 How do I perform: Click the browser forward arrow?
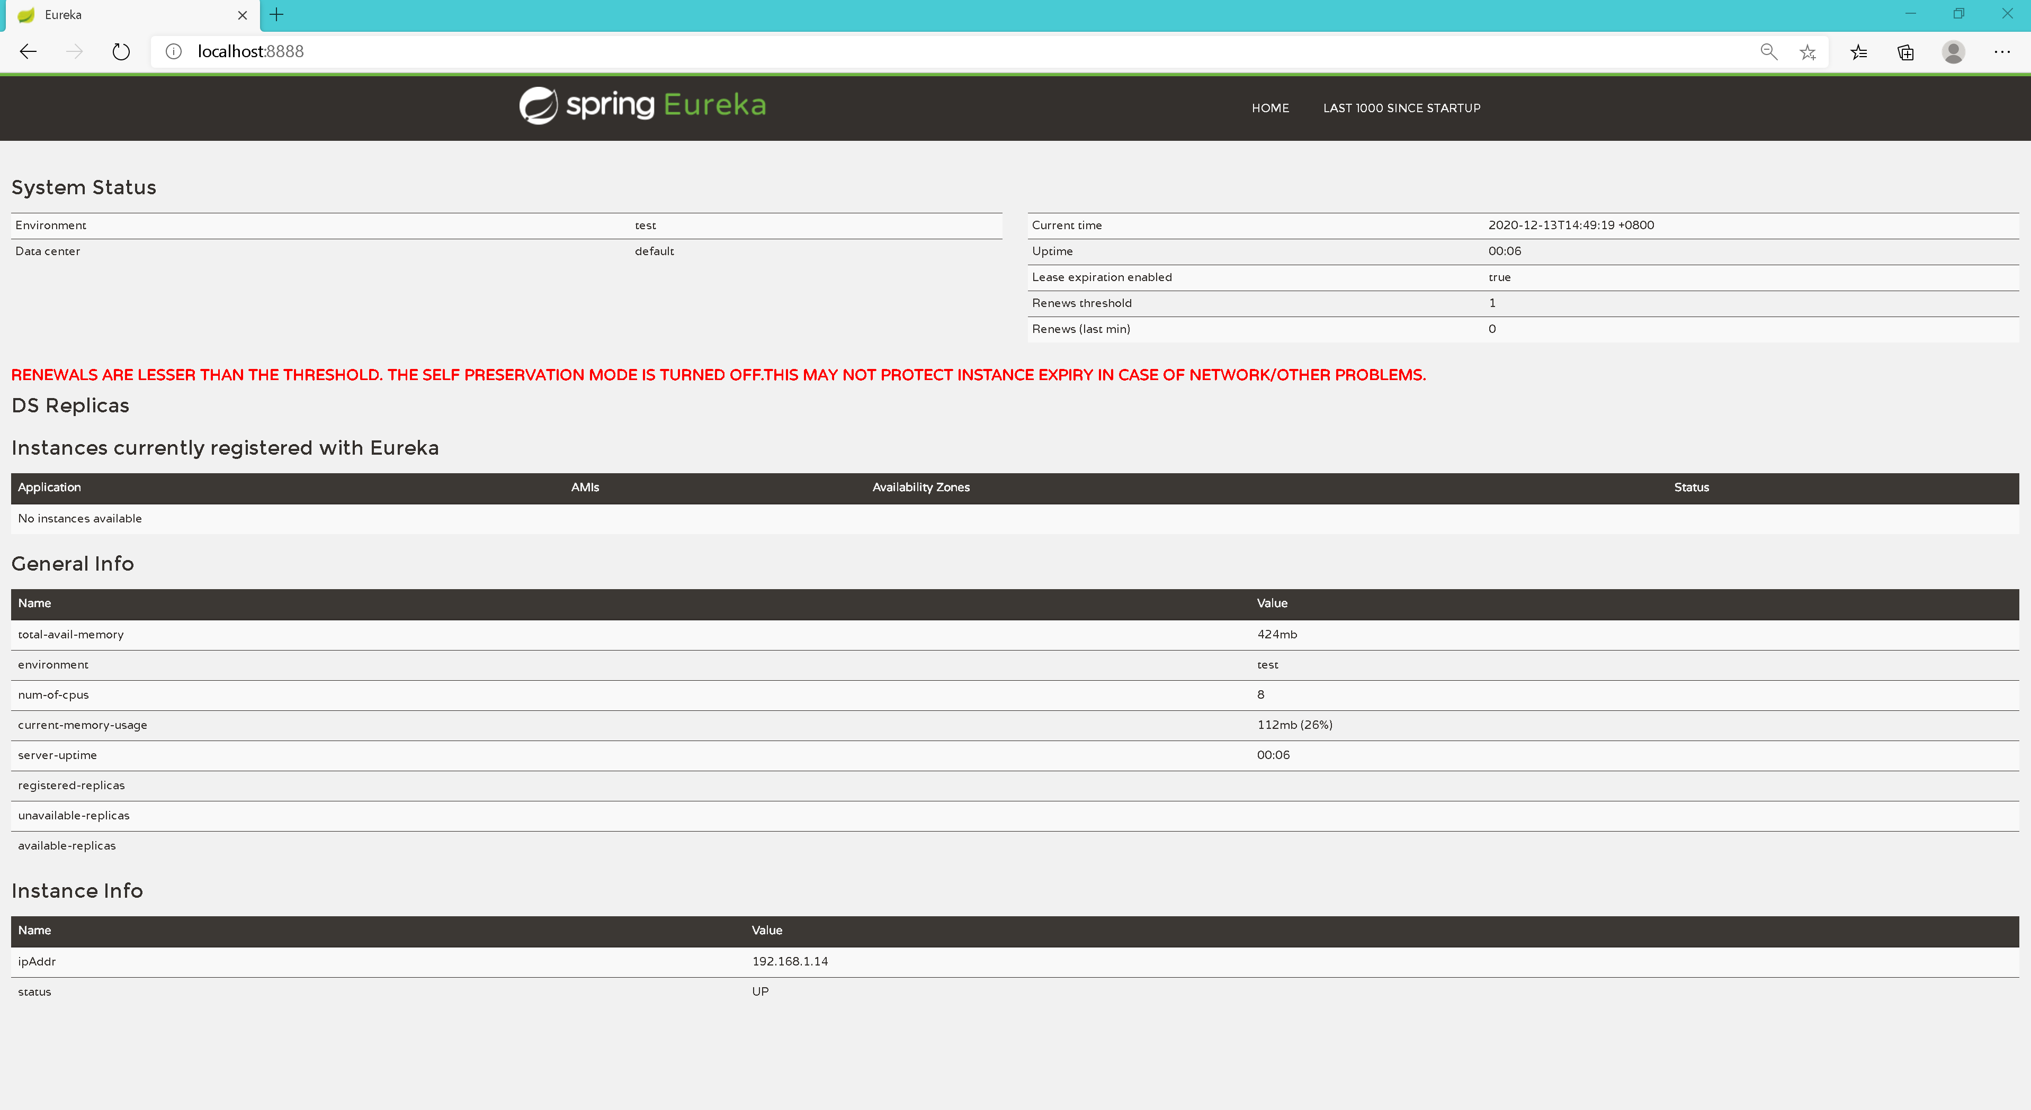74,52
